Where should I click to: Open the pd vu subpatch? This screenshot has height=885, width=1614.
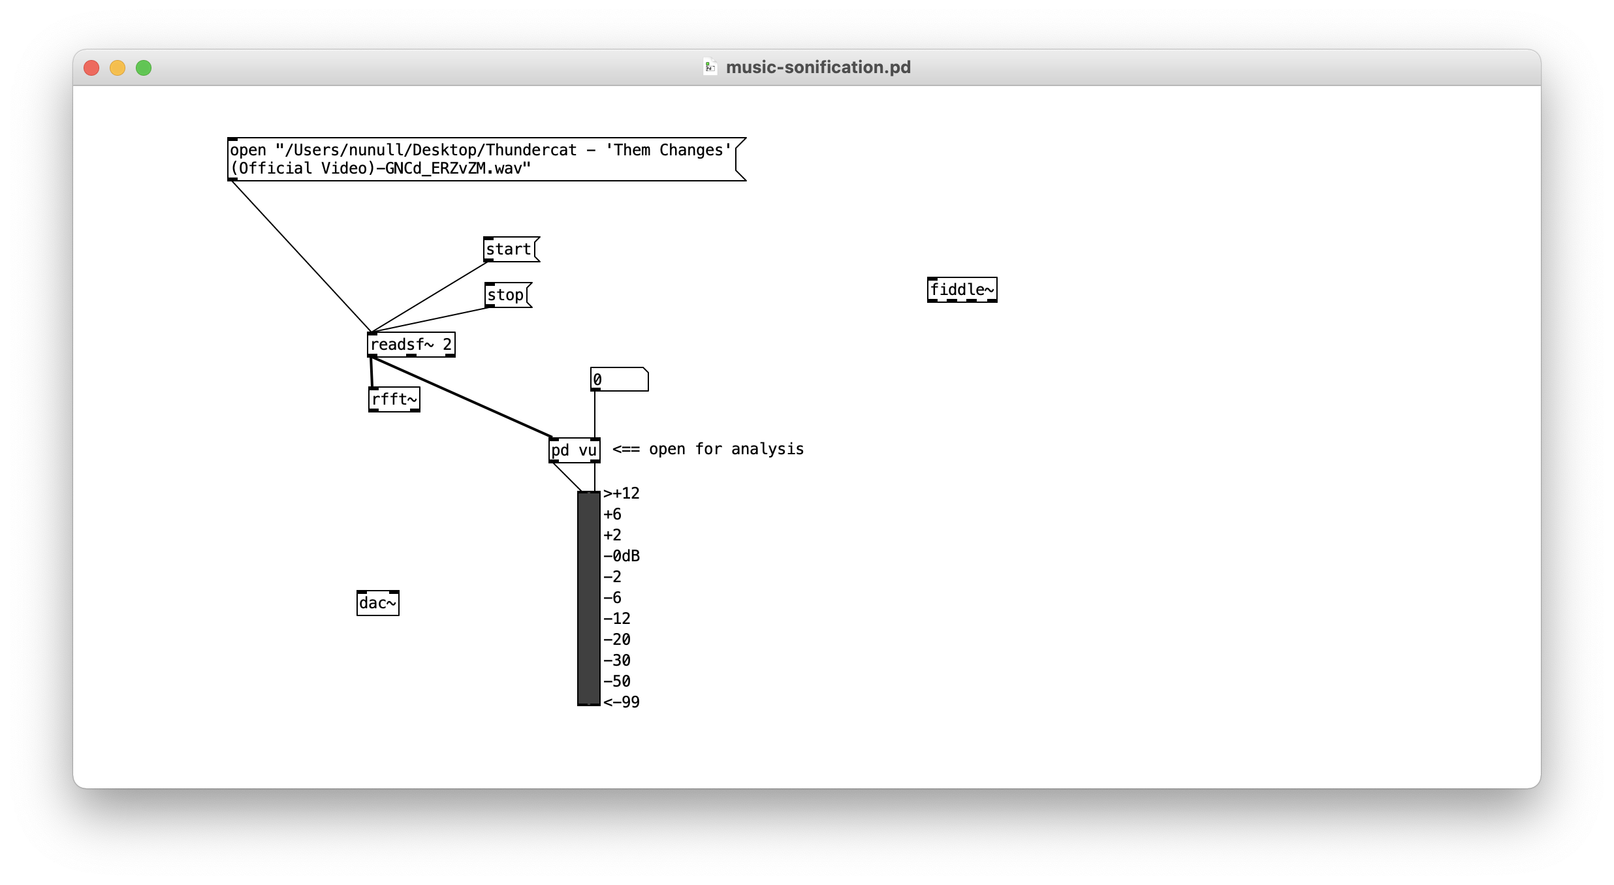[x=574, y=450]
